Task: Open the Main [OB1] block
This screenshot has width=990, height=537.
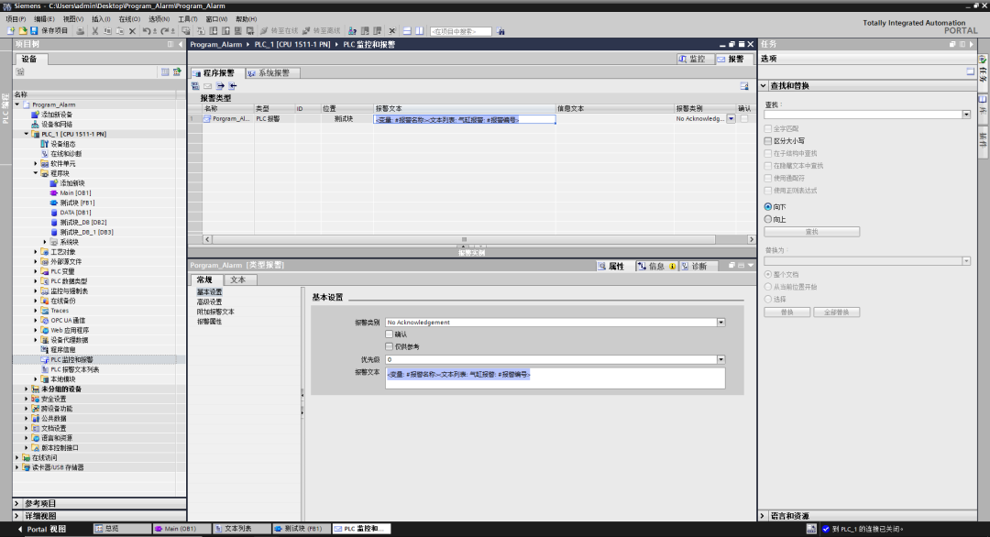Action: point(75,193)
